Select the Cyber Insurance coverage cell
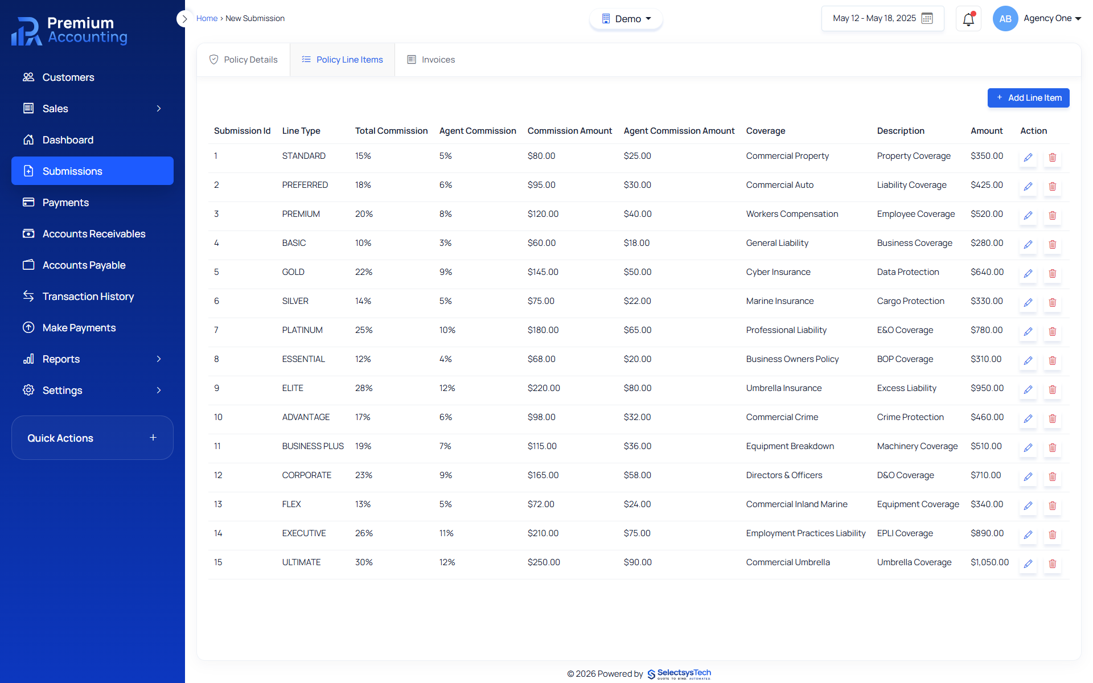Viewport: 1093px width, 683px height. [778, 272]
